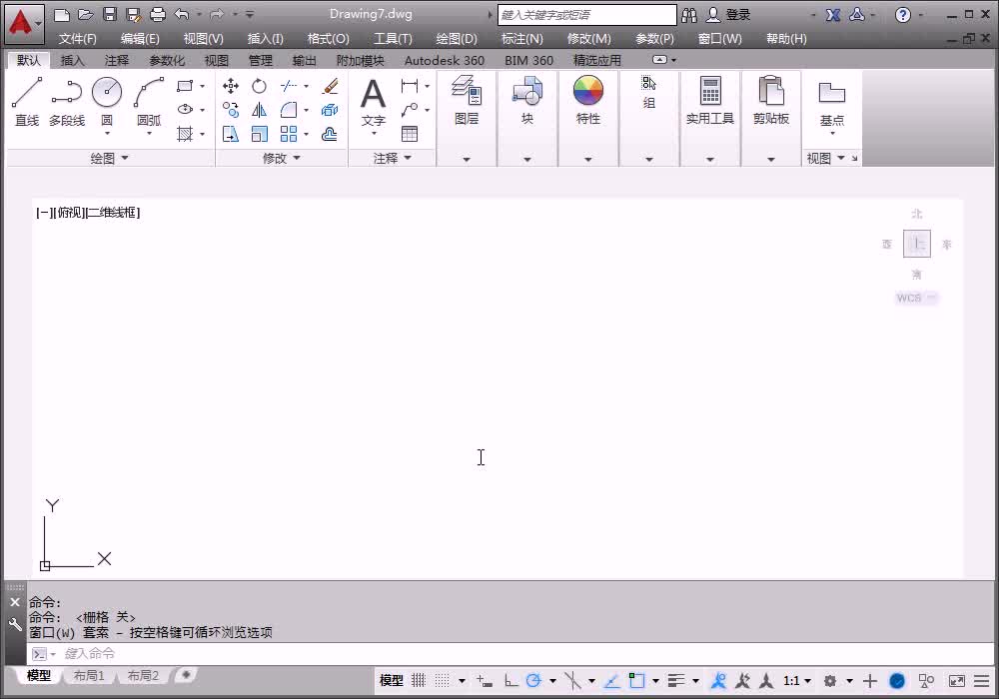Image resolution: width=999 pixels, height=699 pixels.
Task: Toggle grid display in status bar
Action: [x=418, y=681]
